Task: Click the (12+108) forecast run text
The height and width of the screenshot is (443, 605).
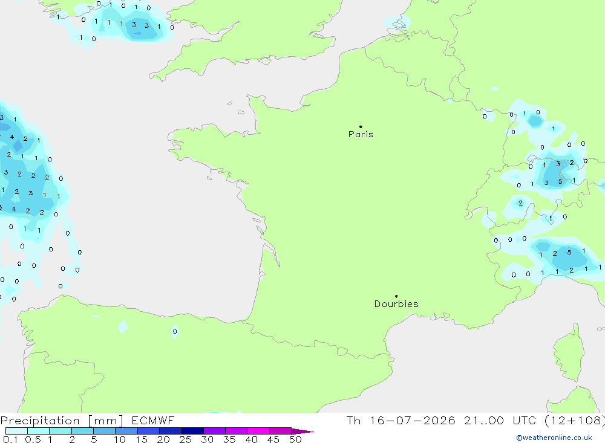Action: click(574, 421)
